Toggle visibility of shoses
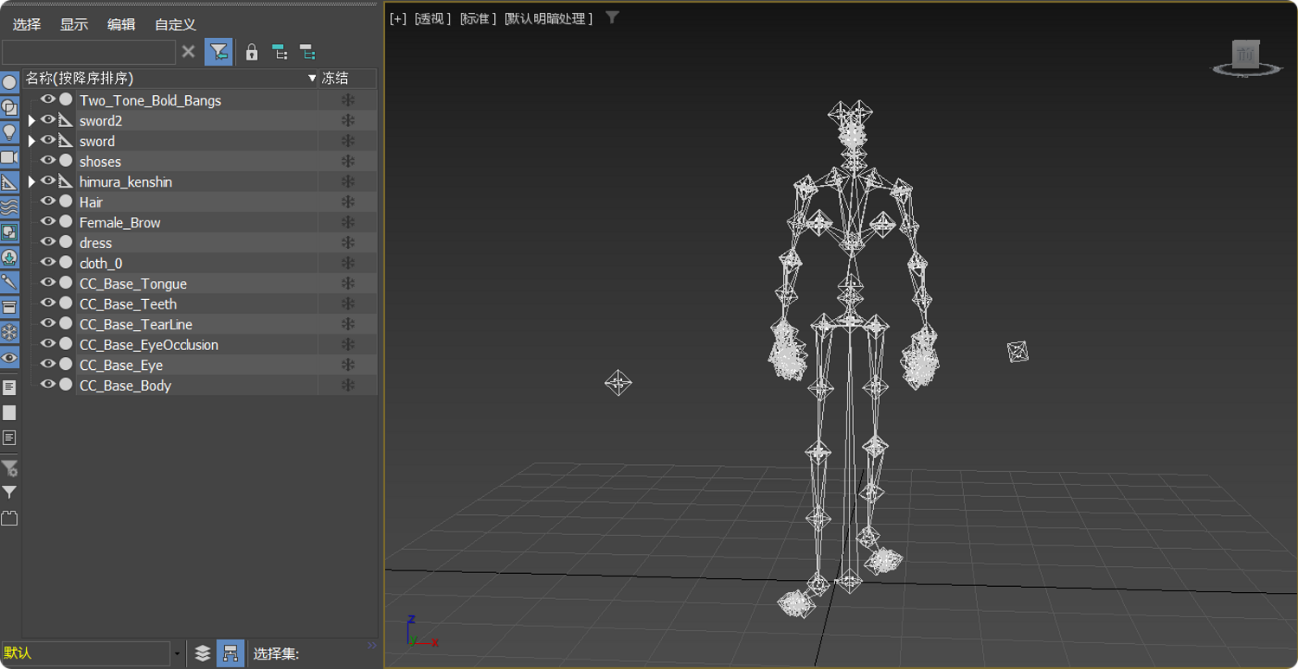 (48, 161)
